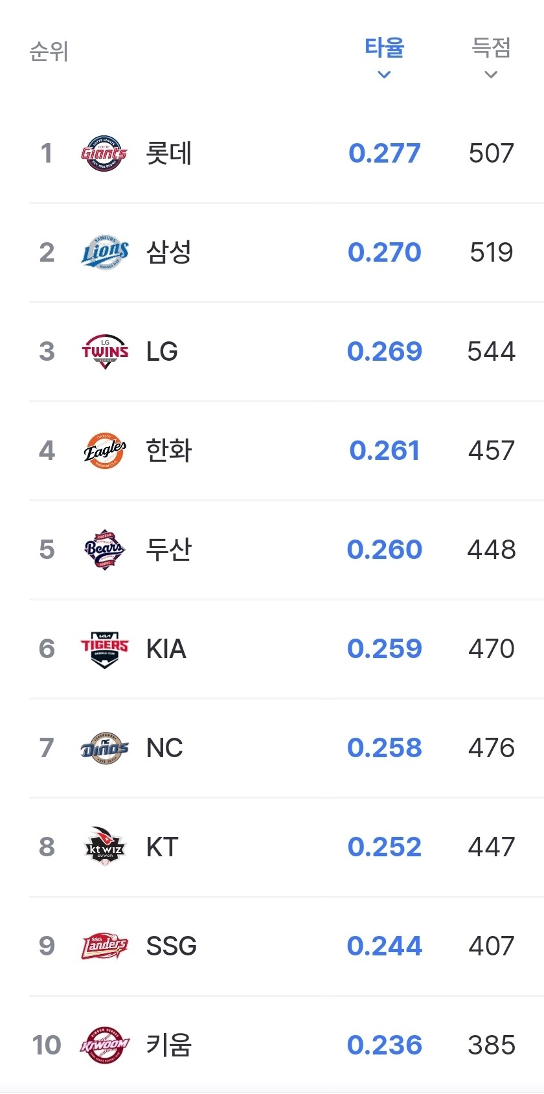Click LG's 0.269 batting average
The image size is (544, 1094).
pos(384,352)
